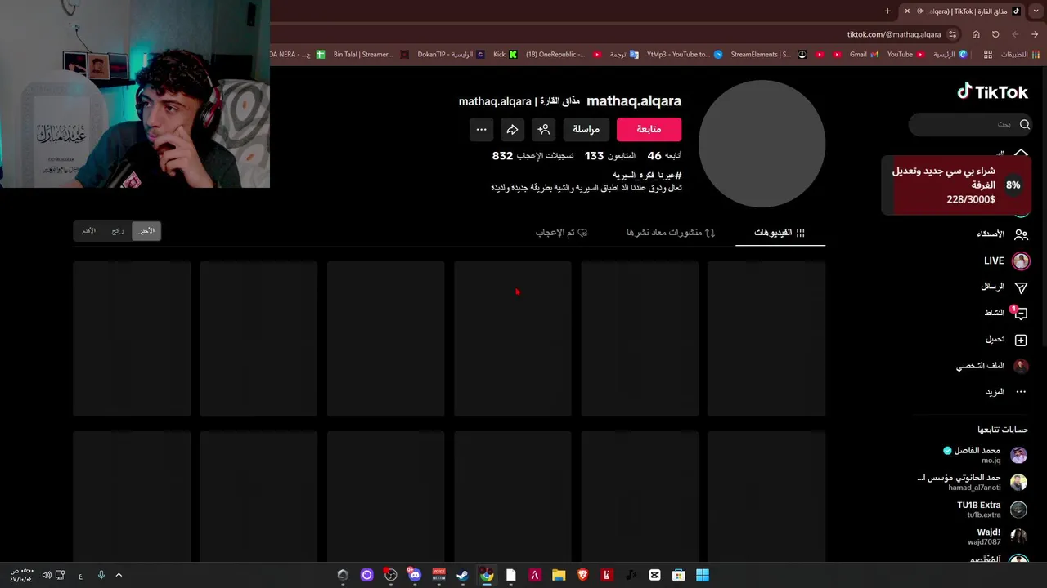Image resolution: width=1047 pixels, height=588 pixels.
Task: Open More (المزيد) menu in the sidebar
Action: click(x=1006, y=392)
